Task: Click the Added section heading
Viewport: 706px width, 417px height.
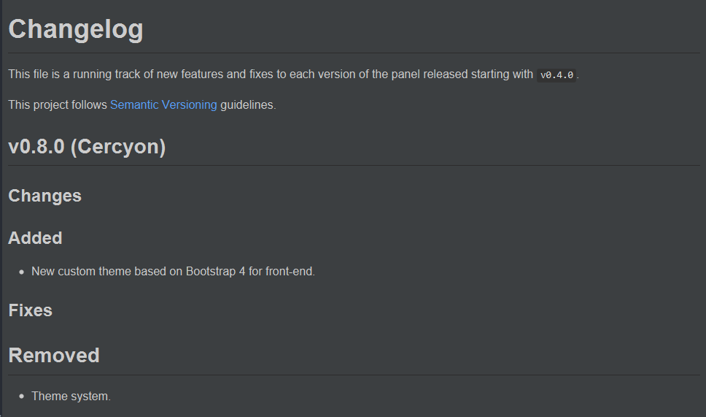Action: pyautogui.click(x=35, y=238)
